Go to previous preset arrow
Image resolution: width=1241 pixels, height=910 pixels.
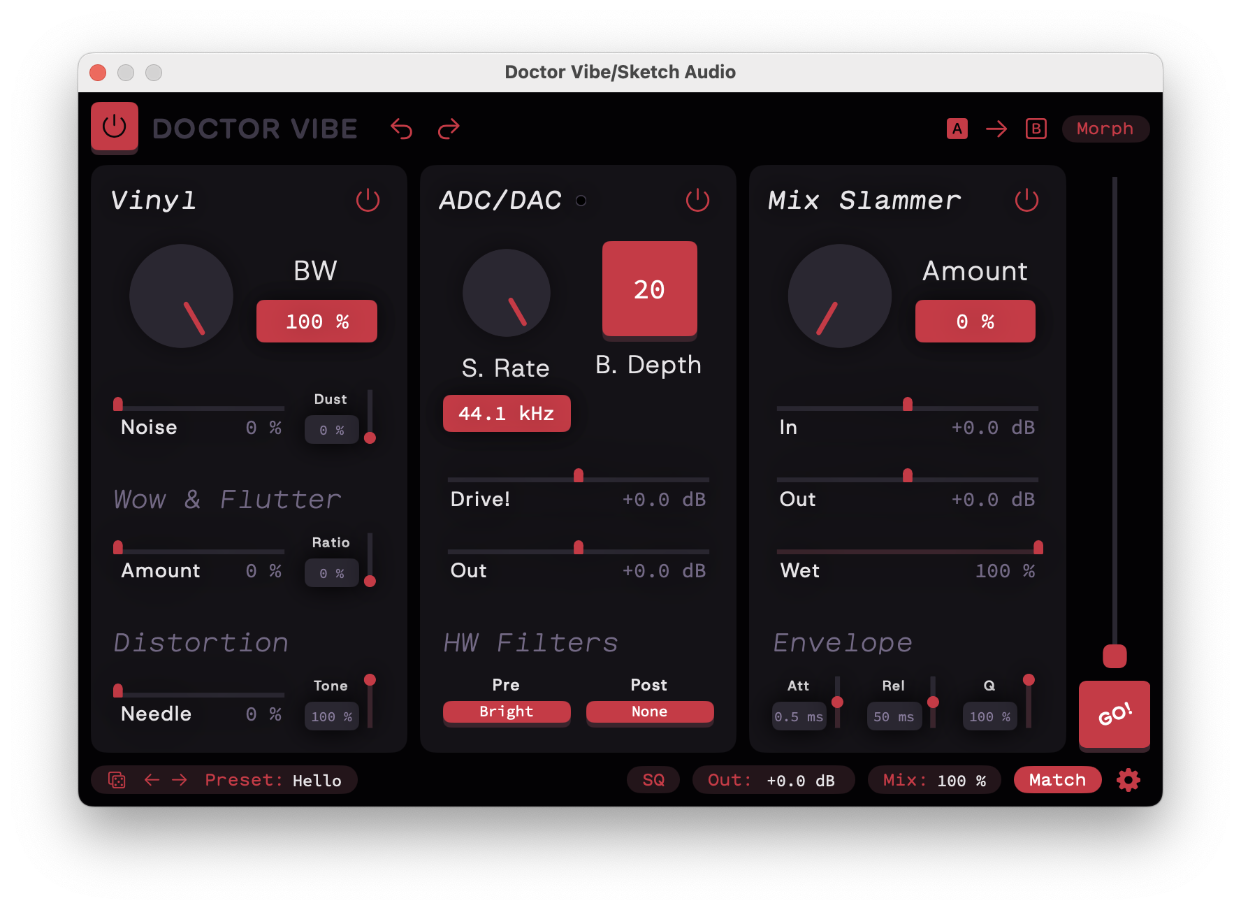152,780
